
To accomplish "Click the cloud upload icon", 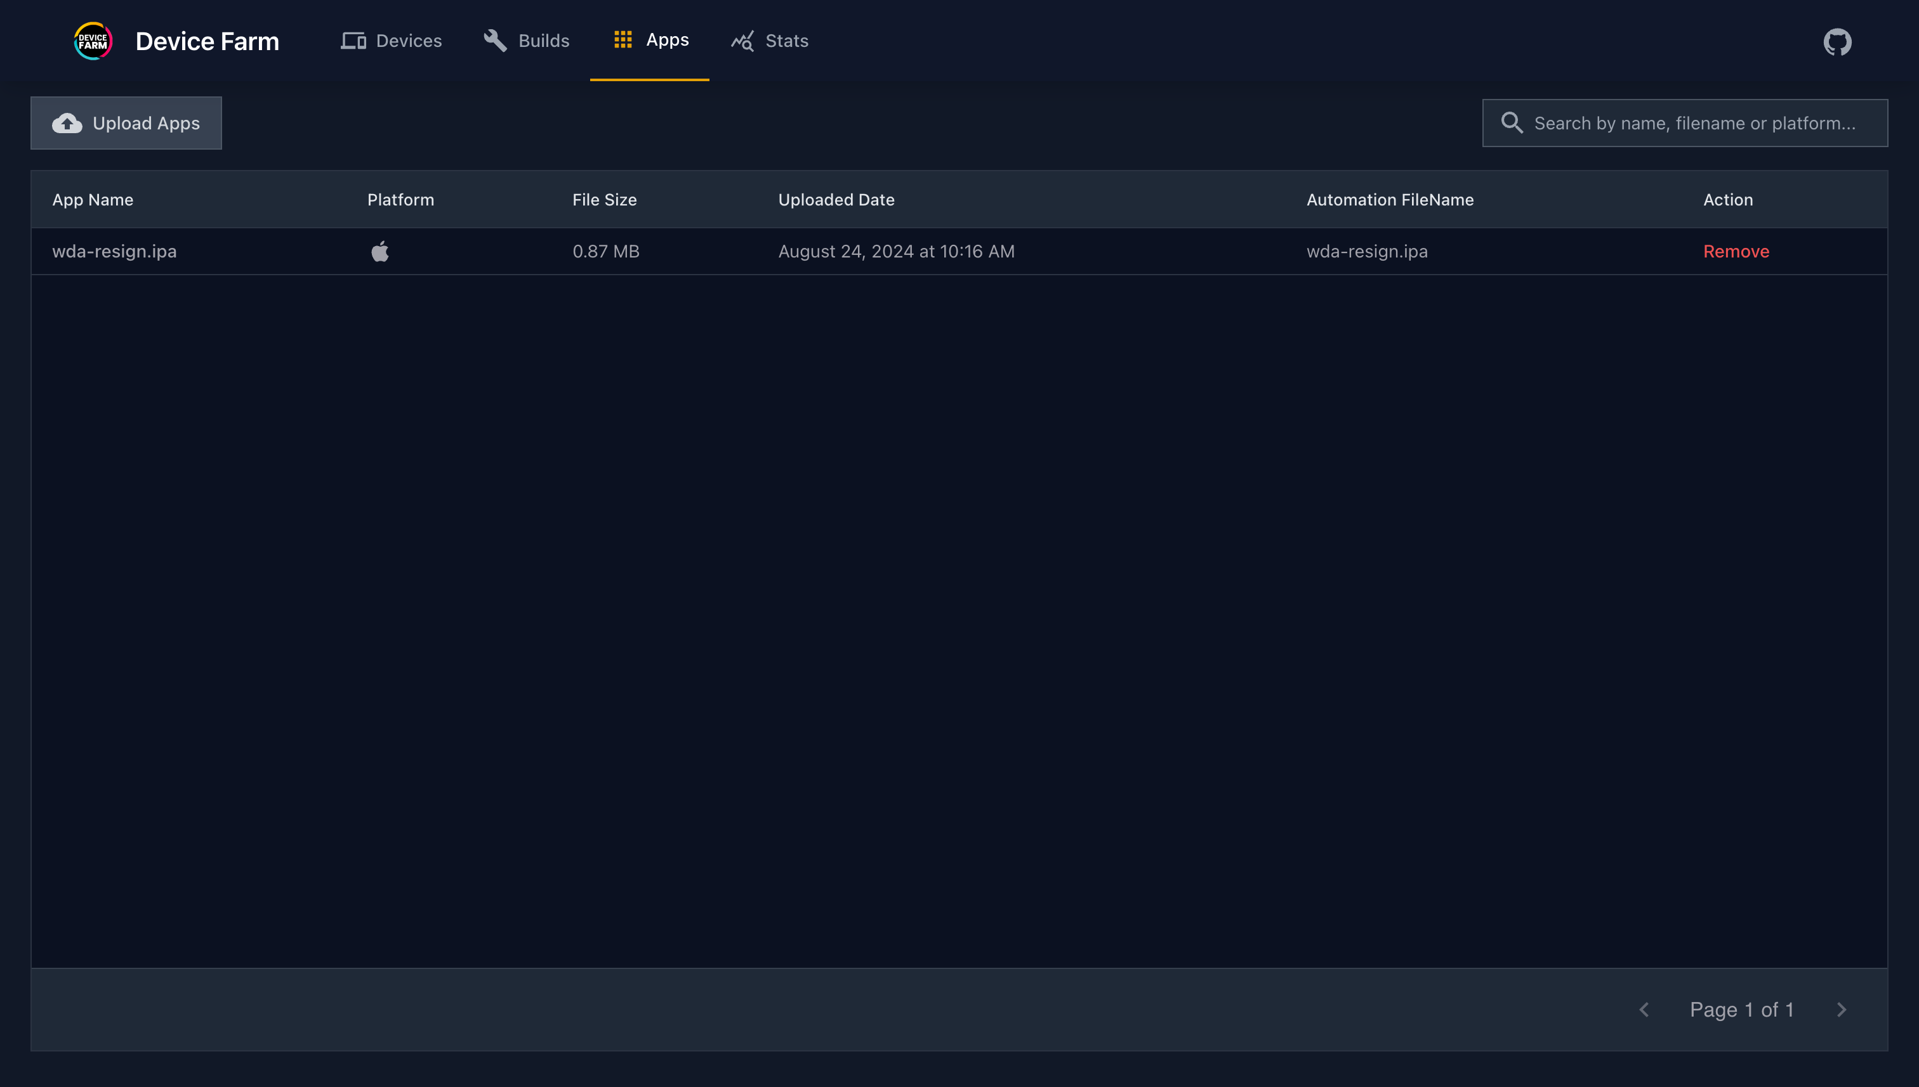I will pos(67,123).
